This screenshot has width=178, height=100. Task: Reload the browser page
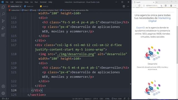coord(139,6)
